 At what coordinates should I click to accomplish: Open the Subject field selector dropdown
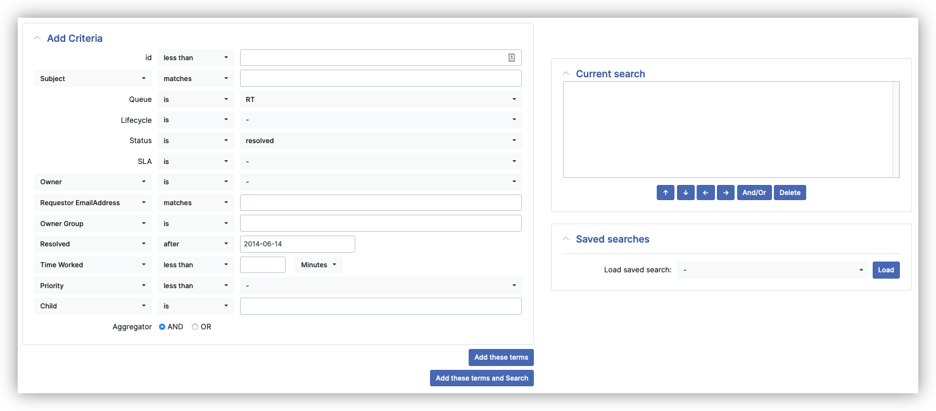[92, 78]
